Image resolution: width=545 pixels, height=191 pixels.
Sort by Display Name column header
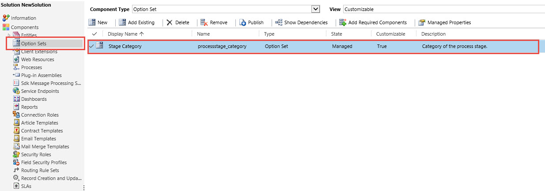(125, 34)
